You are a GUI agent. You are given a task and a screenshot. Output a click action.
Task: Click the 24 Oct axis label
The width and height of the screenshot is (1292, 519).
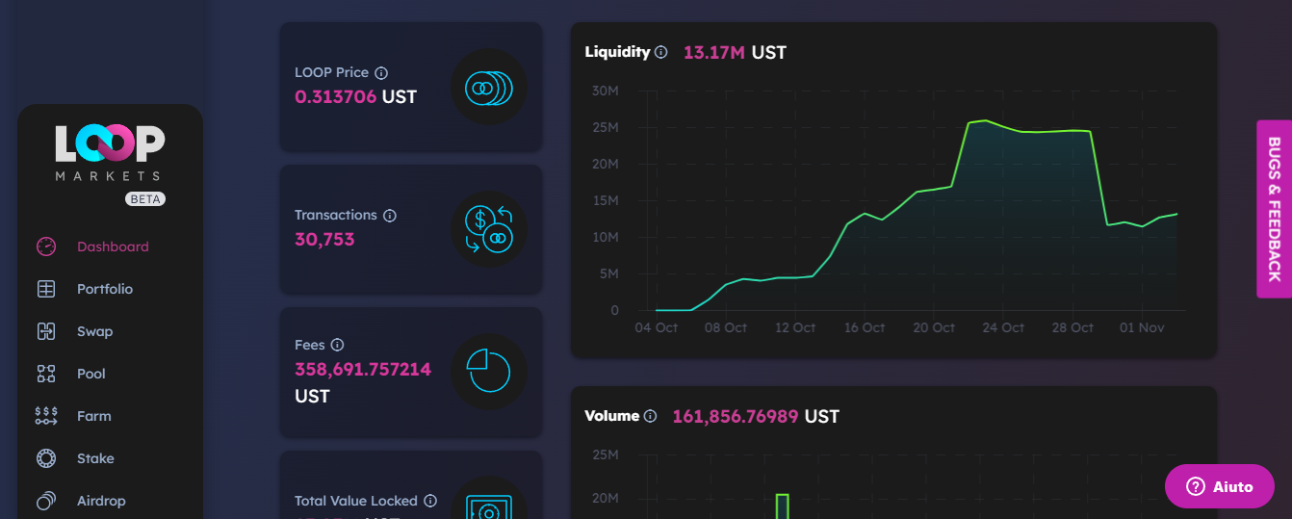(1002, 327)
